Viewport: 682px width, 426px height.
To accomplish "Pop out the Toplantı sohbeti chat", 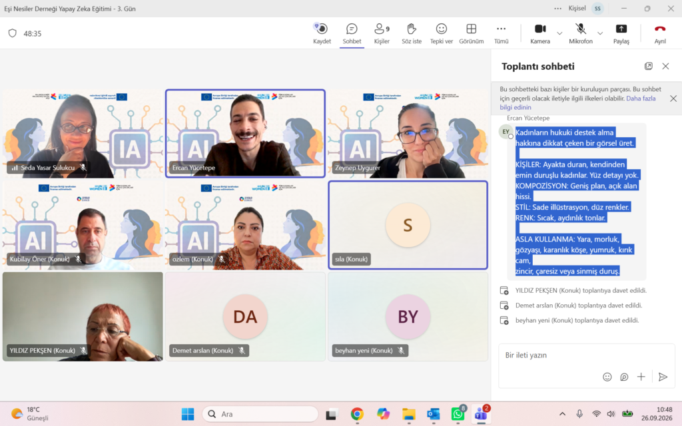I will pyautogui.click(x=649, y=66).
